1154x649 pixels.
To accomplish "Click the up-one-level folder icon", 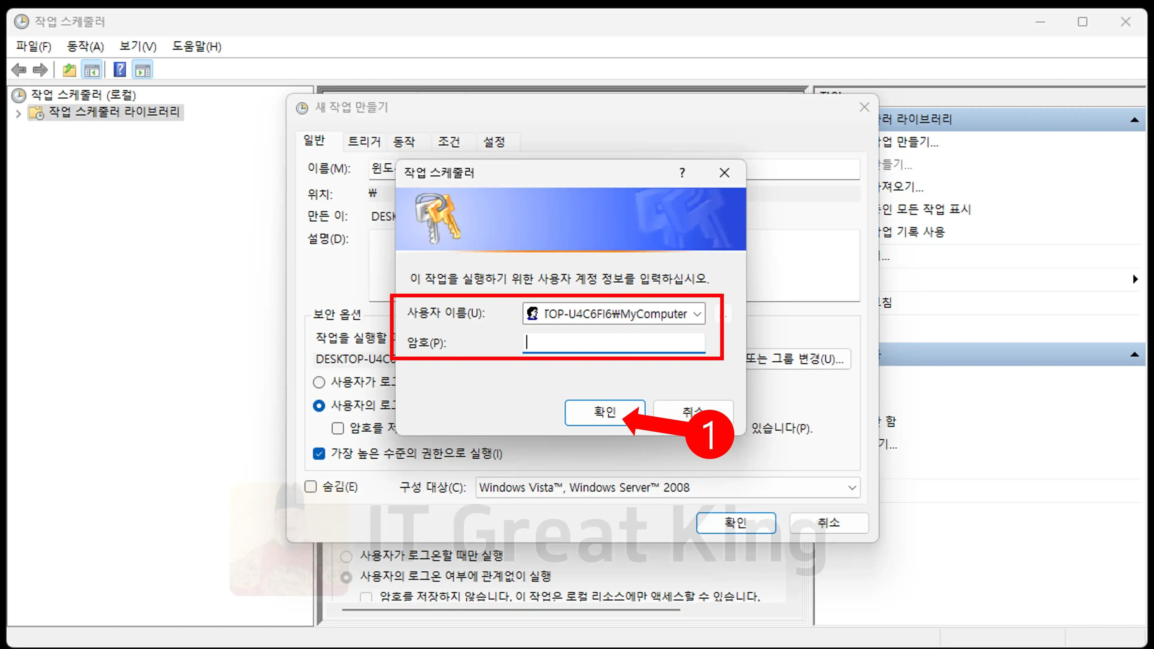I will (x=69, y=70).
